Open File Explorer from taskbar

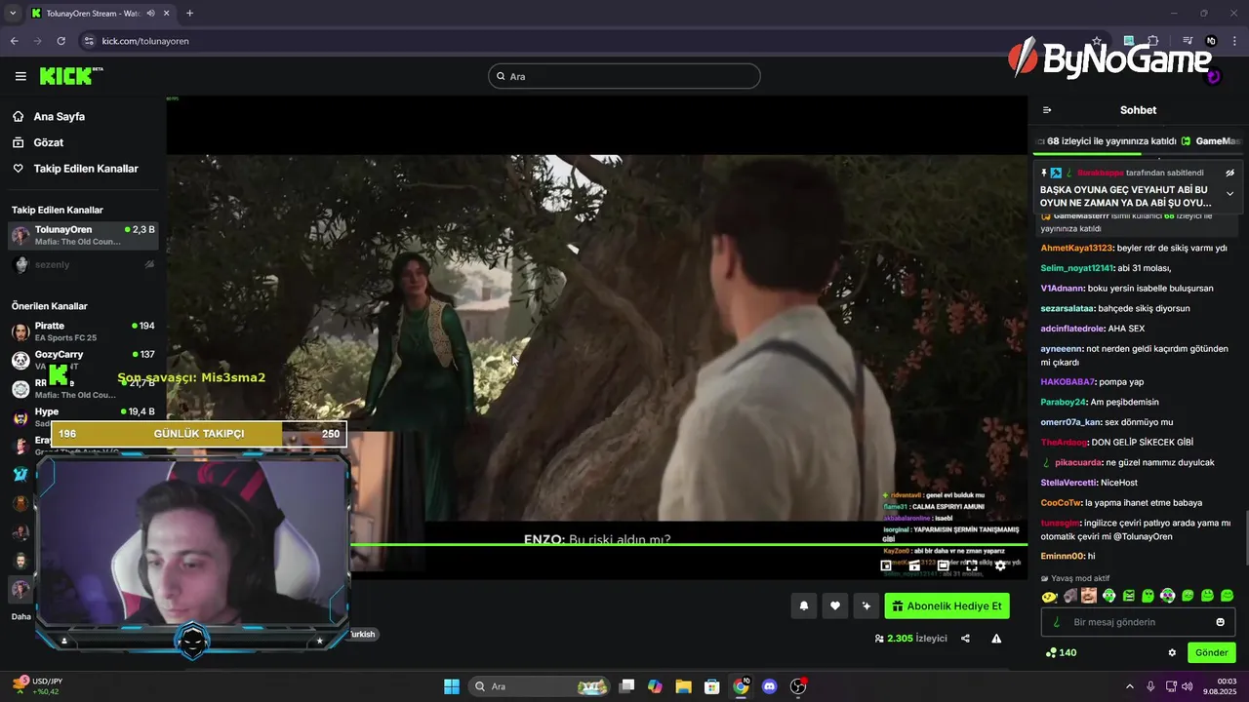tap(683, 686)
